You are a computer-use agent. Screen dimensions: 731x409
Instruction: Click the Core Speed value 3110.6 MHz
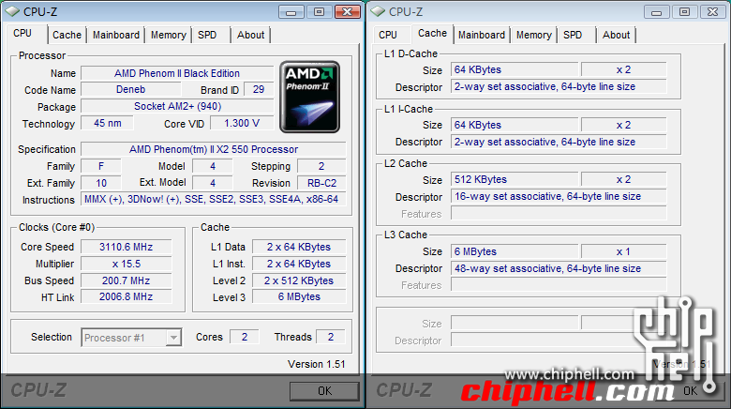(127, 247)
